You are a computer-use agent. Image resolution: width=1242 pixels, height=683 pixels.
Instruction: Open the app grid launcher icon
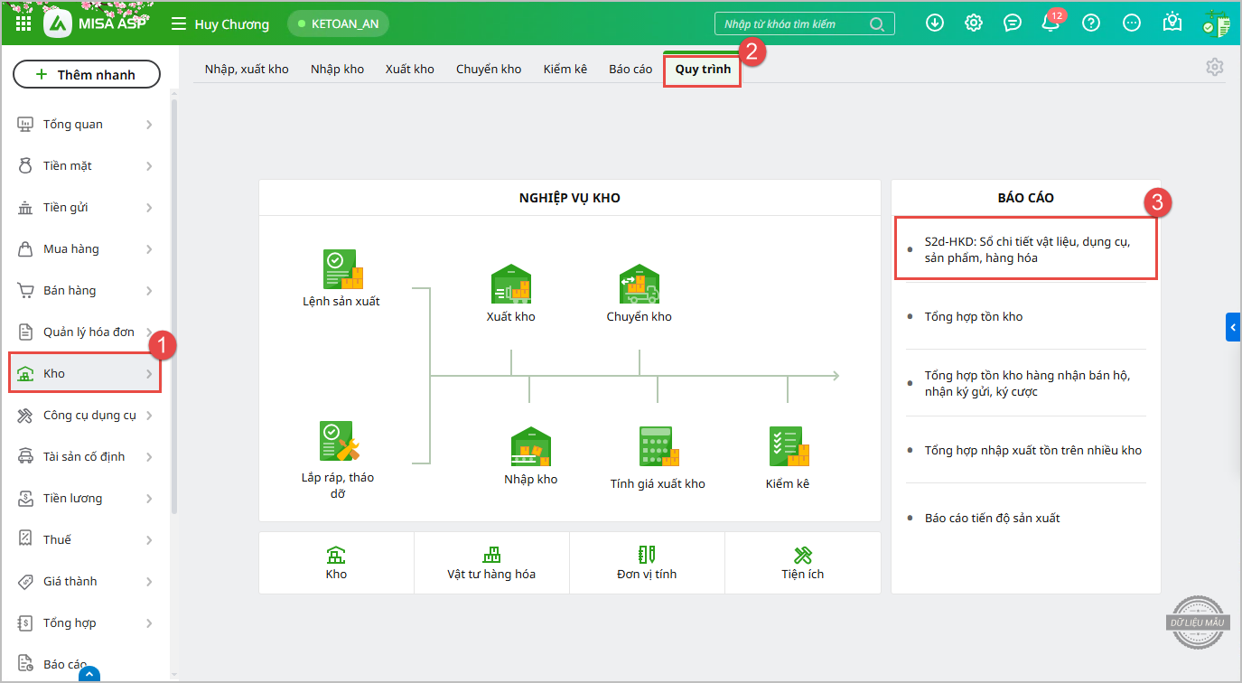point(23,23)
